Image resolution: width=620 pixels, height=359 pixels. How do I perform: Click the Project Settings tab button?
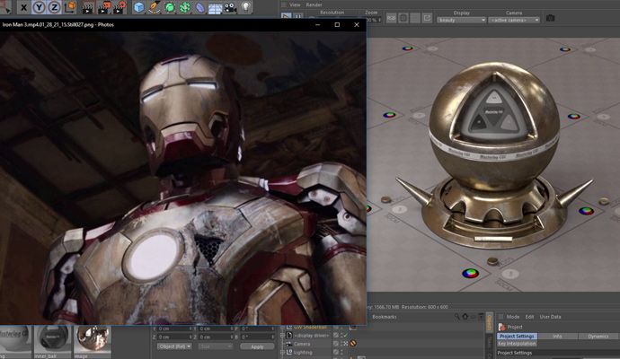coord(518,336)
